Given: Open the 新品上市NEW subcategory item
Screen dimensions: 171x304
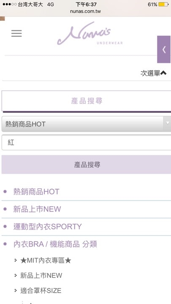Looking at the screenshot, I should (41, 275).
